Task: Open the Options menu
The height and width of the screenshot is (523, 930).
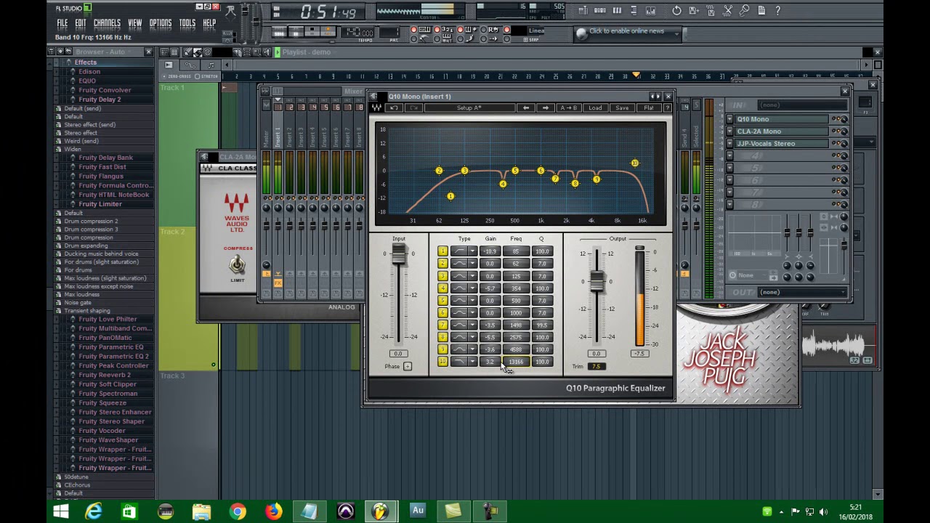Action: pyautogui.click(x=161, y=23)
